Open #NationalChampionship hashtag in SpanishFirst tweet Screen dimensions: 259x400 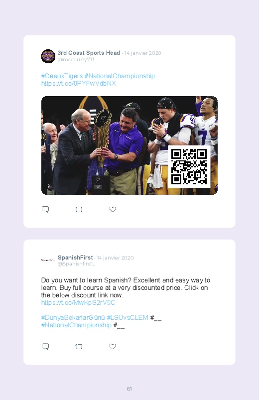[76, 325]
